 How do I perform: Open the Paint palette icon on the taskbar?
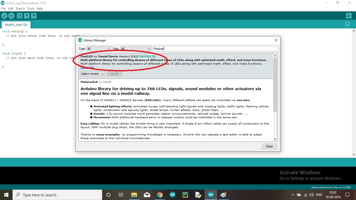coord(223,195)
